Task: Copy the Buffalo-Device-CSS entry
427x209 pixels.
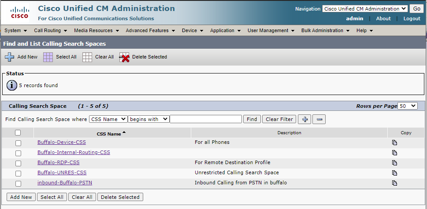Action: 394,143
